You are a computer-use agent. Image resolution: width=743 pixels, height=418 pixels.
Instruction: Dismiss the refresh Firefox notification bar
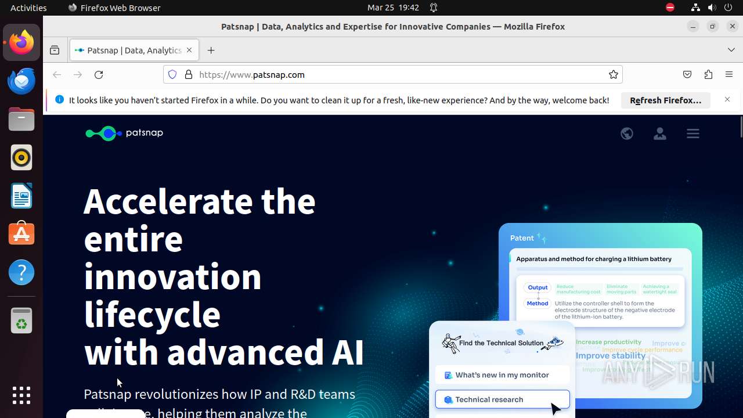click(x=727, y=100)
